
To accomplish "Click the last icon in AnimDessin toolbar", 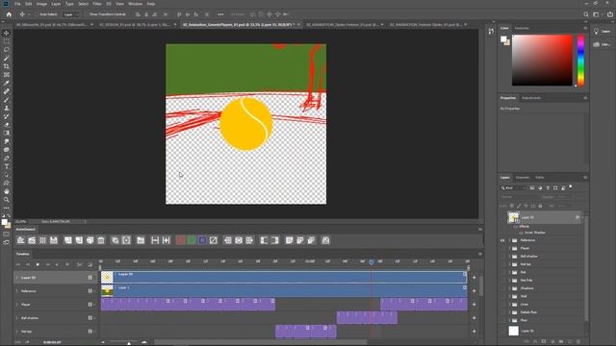I will 325,240.
